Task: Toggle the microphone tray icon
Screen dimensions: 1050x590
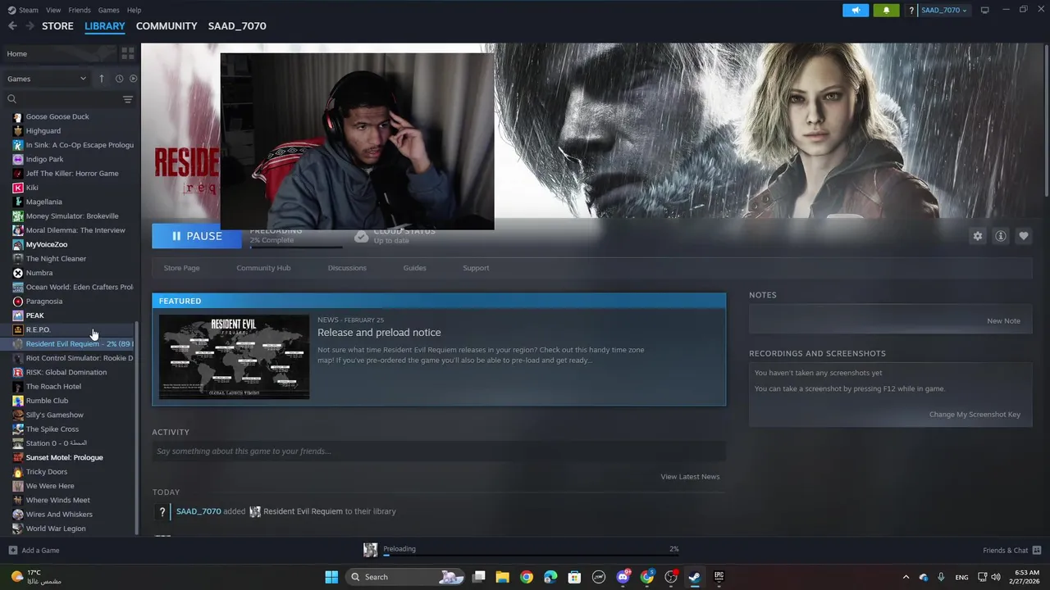Action: 941,577
